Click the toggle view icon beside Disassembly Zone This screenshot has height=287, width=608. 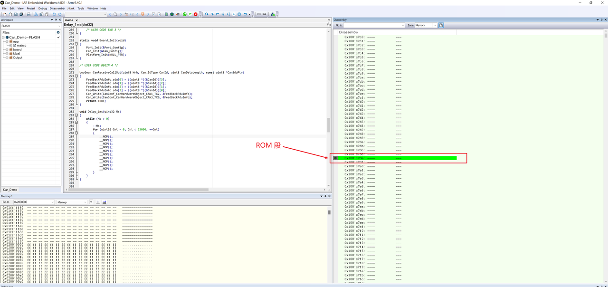pos(441,25)
